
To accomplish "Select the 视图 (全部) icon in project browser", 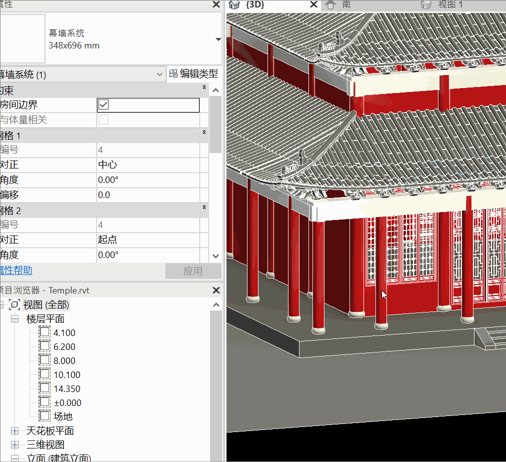I will tap(14, 304).
